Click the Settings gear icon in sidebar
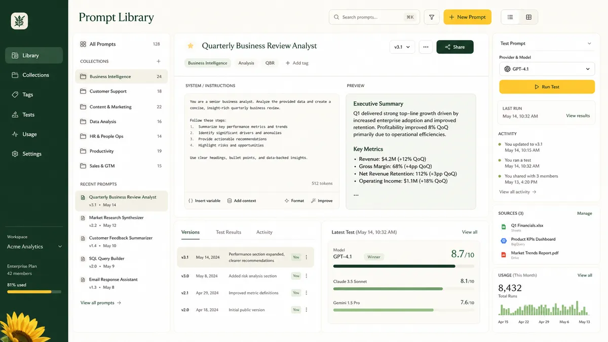 15,154
